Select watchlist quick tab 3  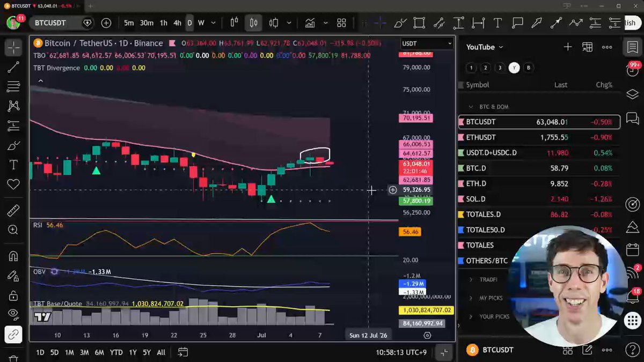[500, 68]
